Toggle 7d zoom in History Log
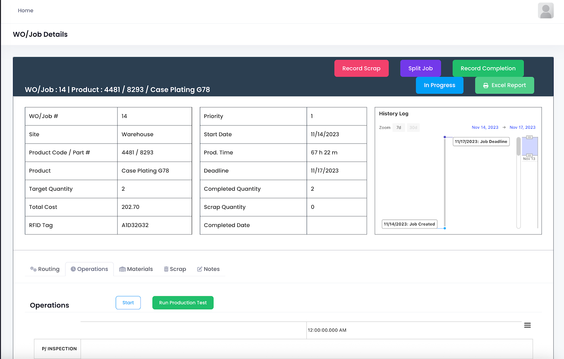Image resolution: width=564 pixels, height=359 pixels. pyautogui.click(x=398, y=127)
